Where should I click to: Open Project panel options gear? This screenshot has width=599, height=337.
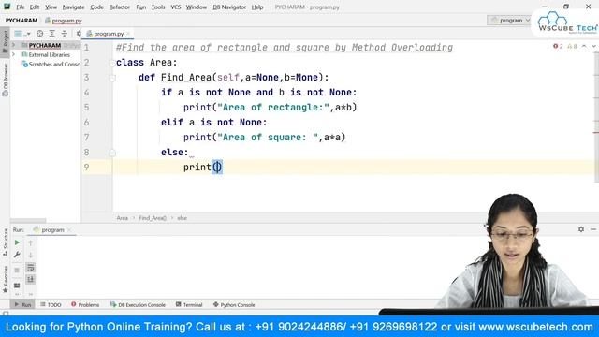(x=79, y=34)
